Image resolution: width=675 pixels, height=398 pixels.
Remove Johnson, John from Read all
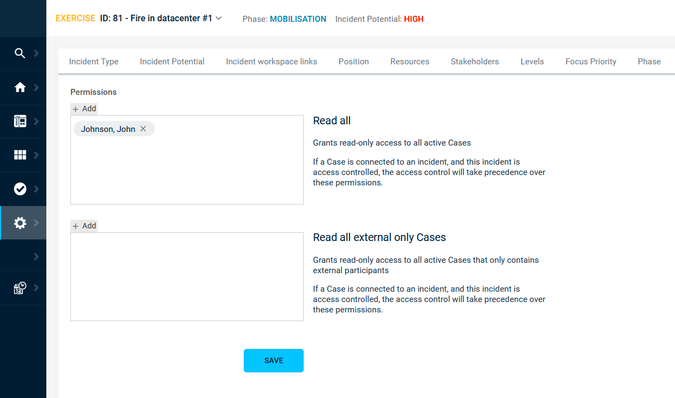coord(143,129)
